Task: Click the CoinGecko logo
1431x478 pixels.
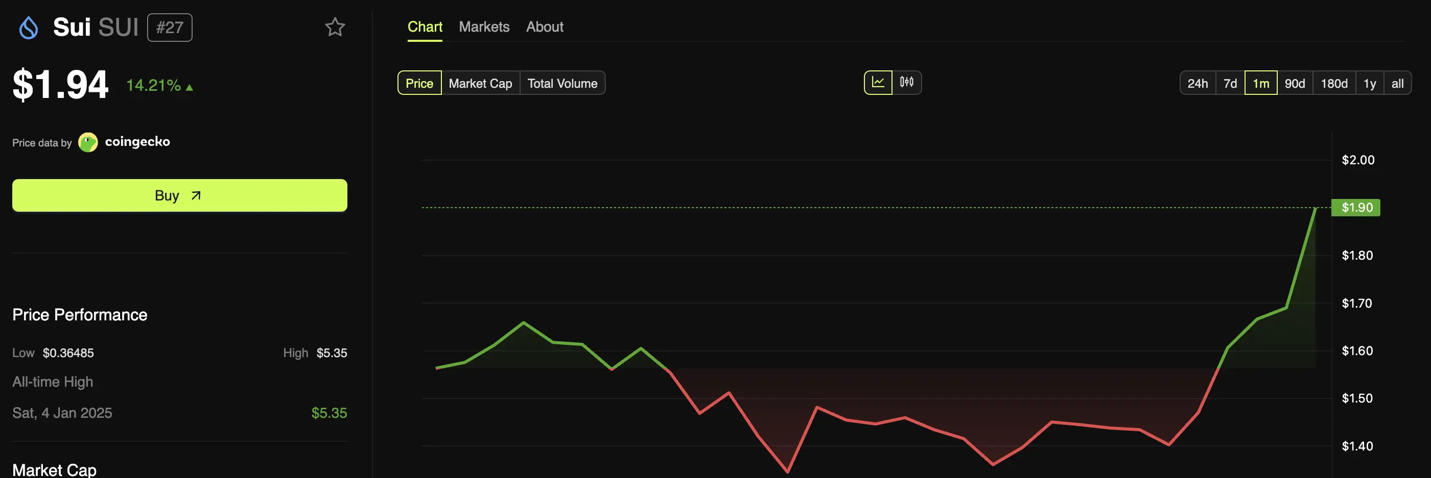Action: click(x=88, y=142)
